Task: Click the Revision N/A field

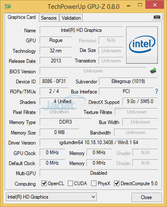Action: [x=111, y=40]
